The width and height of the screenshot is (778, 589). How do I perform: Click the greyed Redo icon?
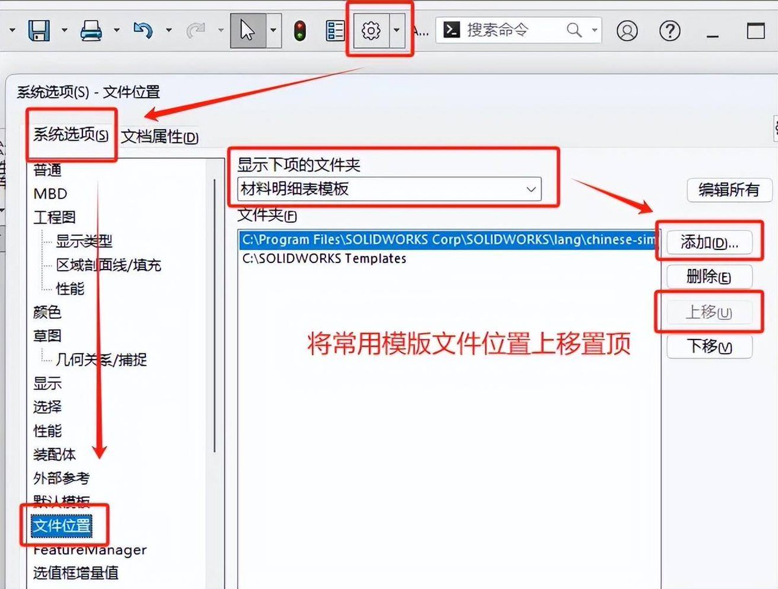tap(195, 30)
